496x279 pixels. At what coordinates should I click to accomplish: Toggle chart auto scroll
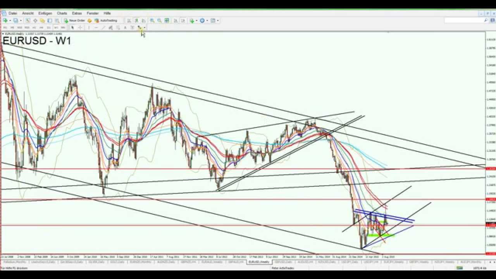176,21
